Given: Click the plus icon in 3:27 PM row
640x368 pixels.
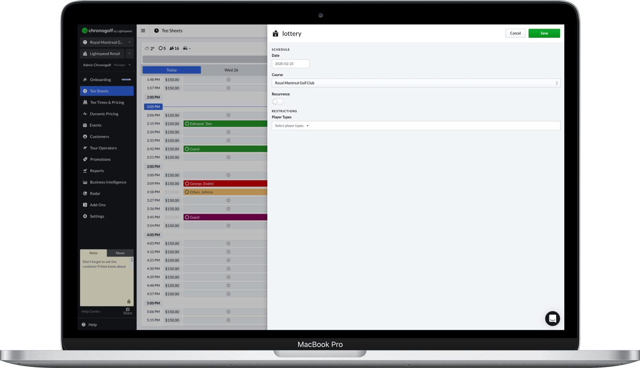Looking at the screenshot, I should pos(229,200).
